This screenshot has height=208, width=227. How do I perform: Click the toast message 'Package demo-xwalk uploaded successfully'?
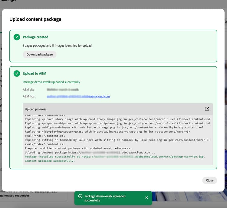(x=105, y=198)
